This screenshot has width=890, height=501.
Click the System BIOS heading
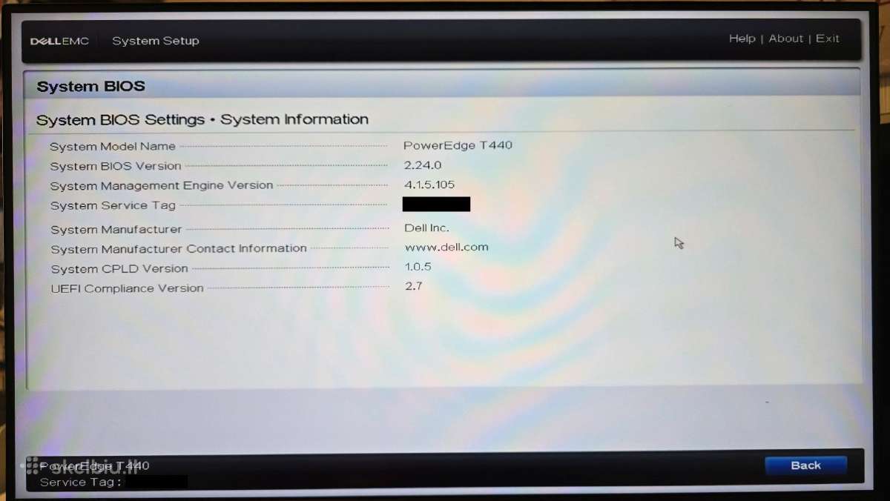pos(90,86)
